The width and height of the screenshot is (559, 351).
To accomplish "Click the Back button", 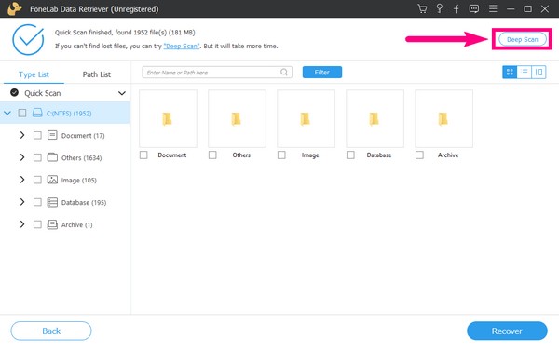I will point(51,331).
